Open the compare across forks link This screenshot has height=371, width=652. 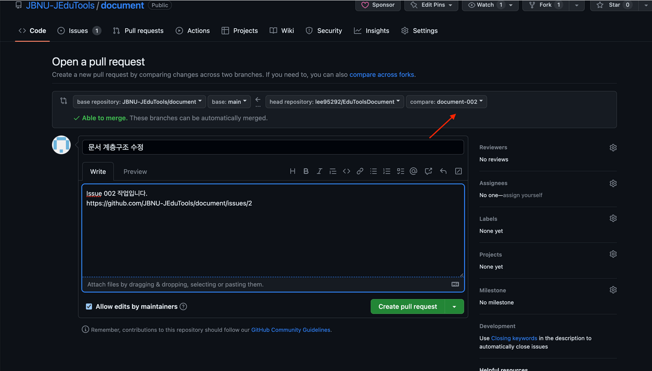tap(381, 74)
